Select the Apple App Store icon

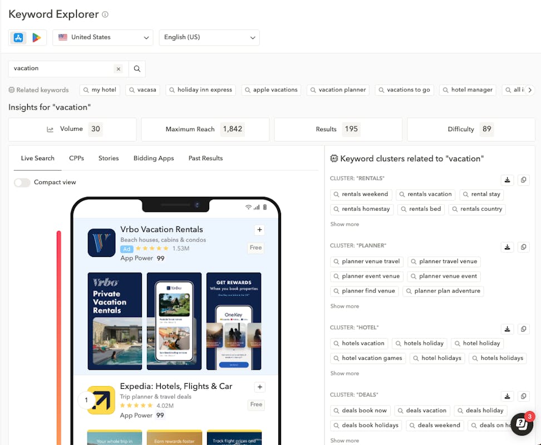coord(18,37)
